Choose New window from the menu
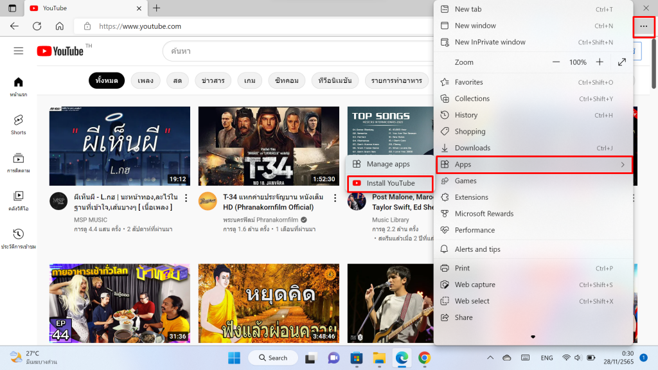Image resolution: width=658 pixels, height=370 pixels. pyautogui.click(x=533, y=26)
